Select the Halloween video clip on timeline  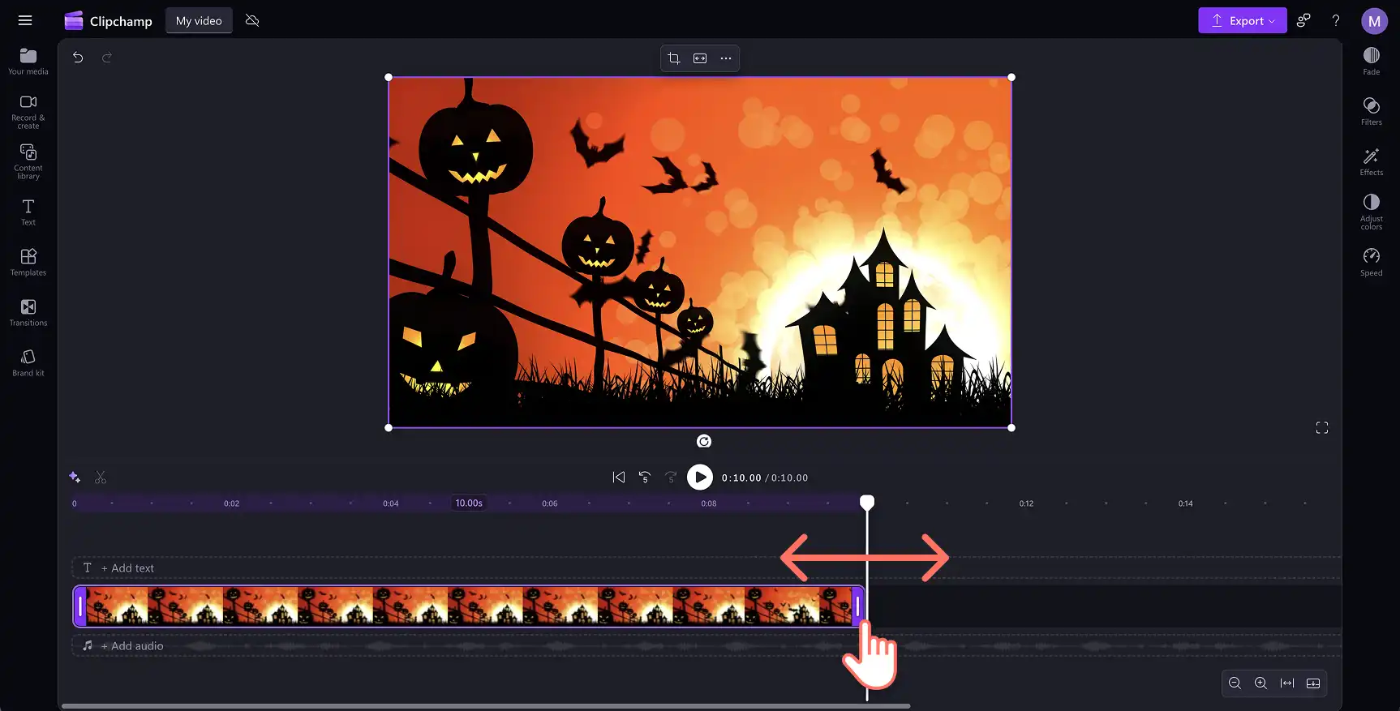click(x=469, y=606)
